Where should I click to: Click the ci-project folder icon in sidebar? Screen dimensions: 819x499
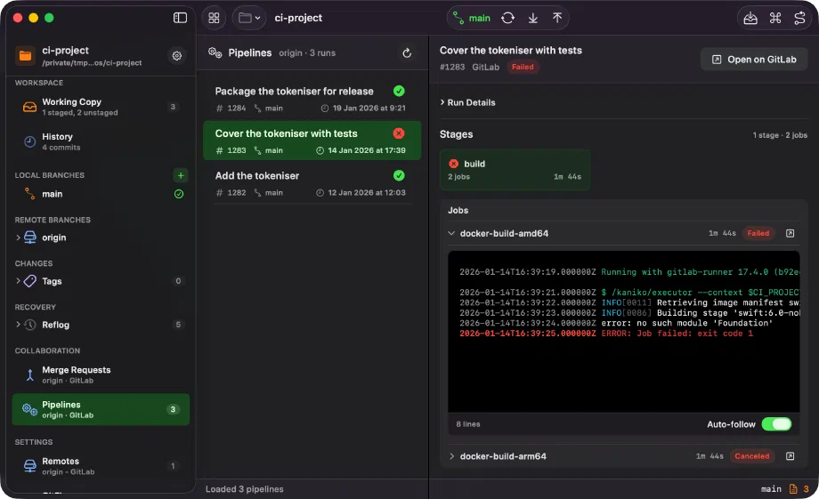pyautogui.click(x=25, y=55)
